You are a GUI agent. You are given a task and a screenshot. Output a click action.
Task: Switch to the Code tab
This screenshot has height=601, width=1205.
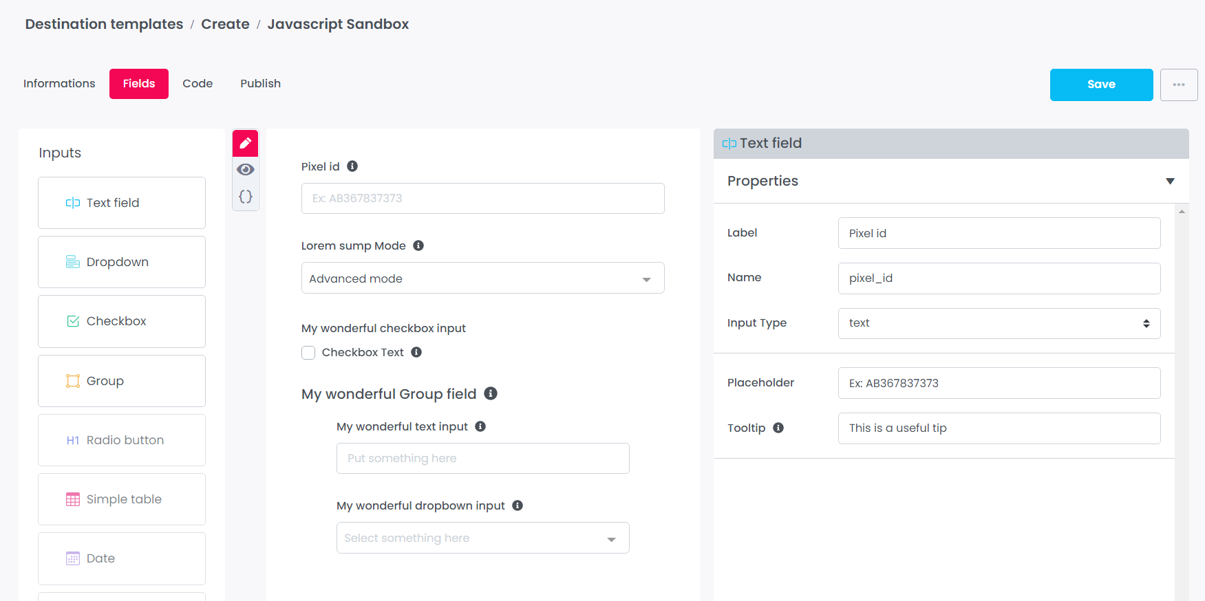tap(198, 84)
